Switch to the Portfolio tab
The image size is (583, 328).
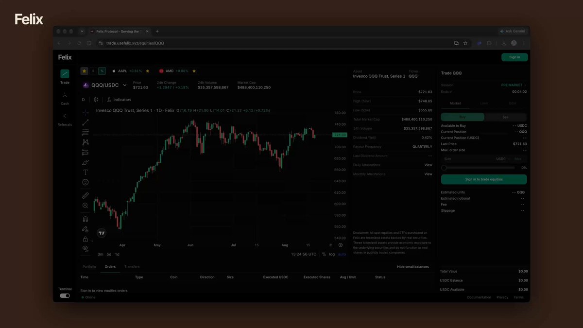[89, 267]
